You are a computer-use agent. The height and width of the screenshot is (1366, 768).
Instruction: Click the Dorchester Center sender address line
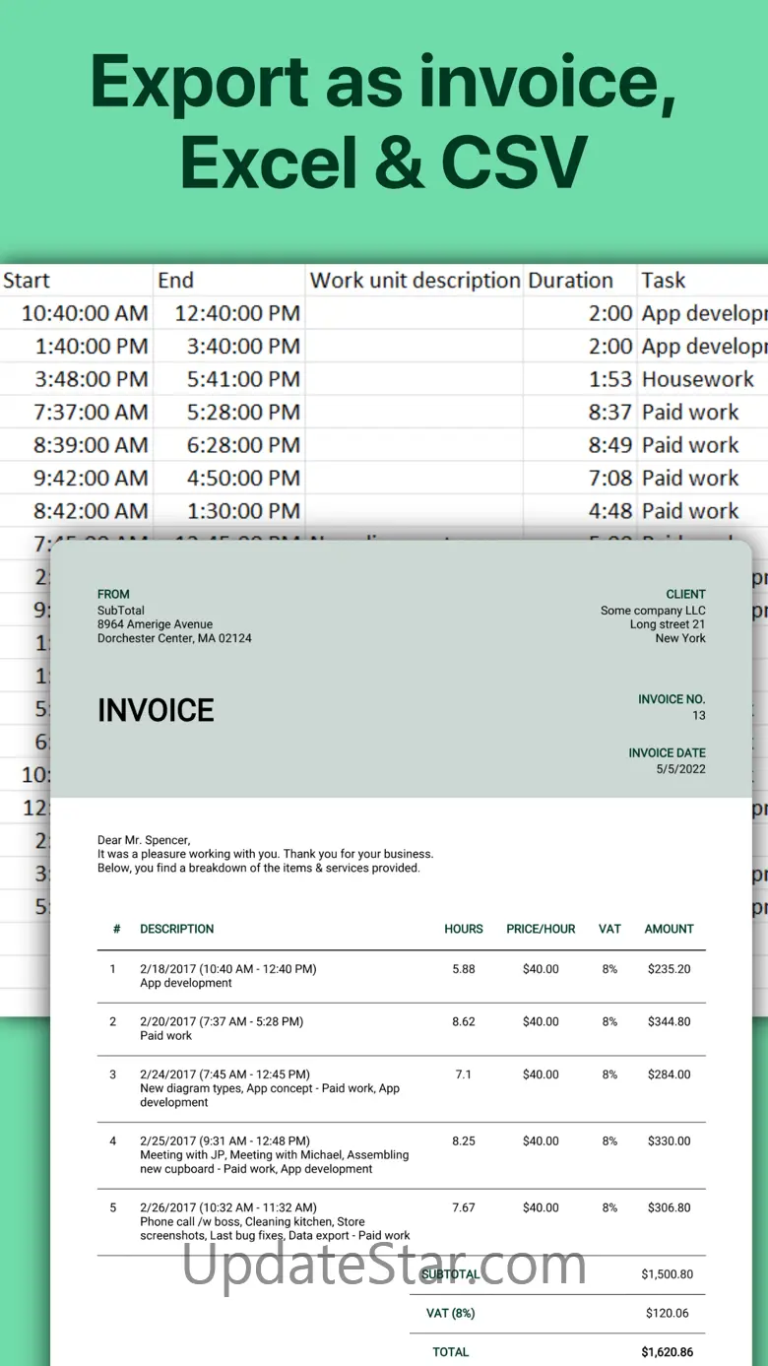pos(174,638)
